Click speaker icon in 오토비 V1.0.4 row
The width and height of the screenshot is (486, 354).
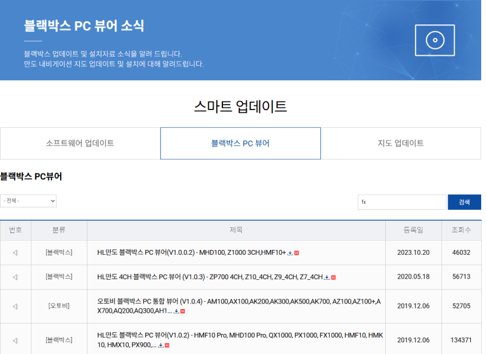16,307
